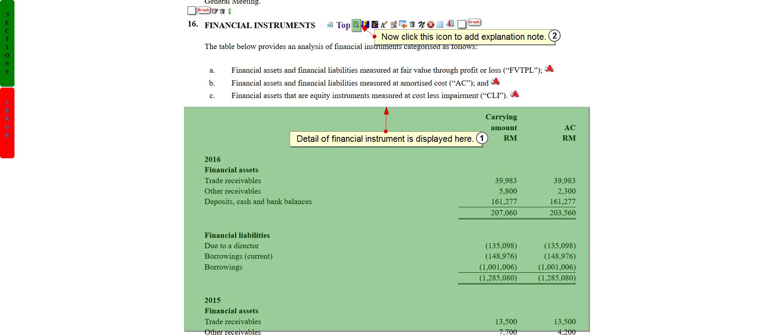This screenshot has height=335, width=761.
Task: Click the black R signature icon
Action: click(374, 25)
